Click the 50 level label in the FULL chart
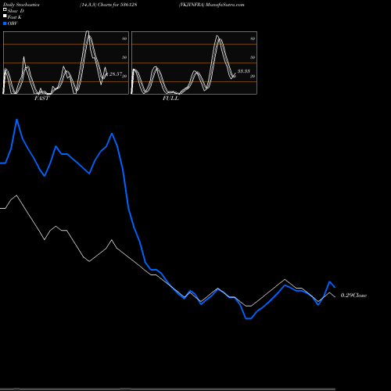The height and width of the screenshot is (391, 391). point(253,57)
